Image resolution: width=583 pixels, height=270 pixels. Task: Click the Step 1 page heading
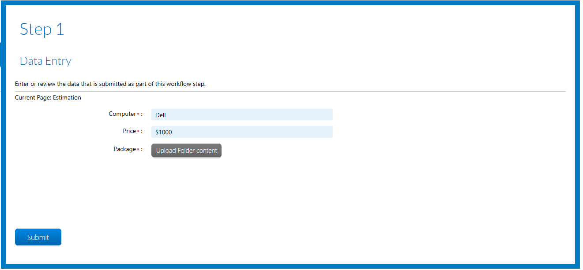pos(42,30)
